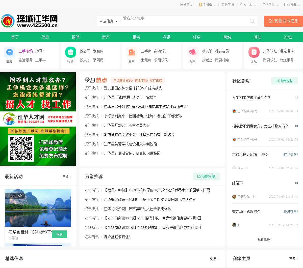The image size is (303, 268).
Task: Open the 信息 chat bubble icon
Action: [9, 52]
